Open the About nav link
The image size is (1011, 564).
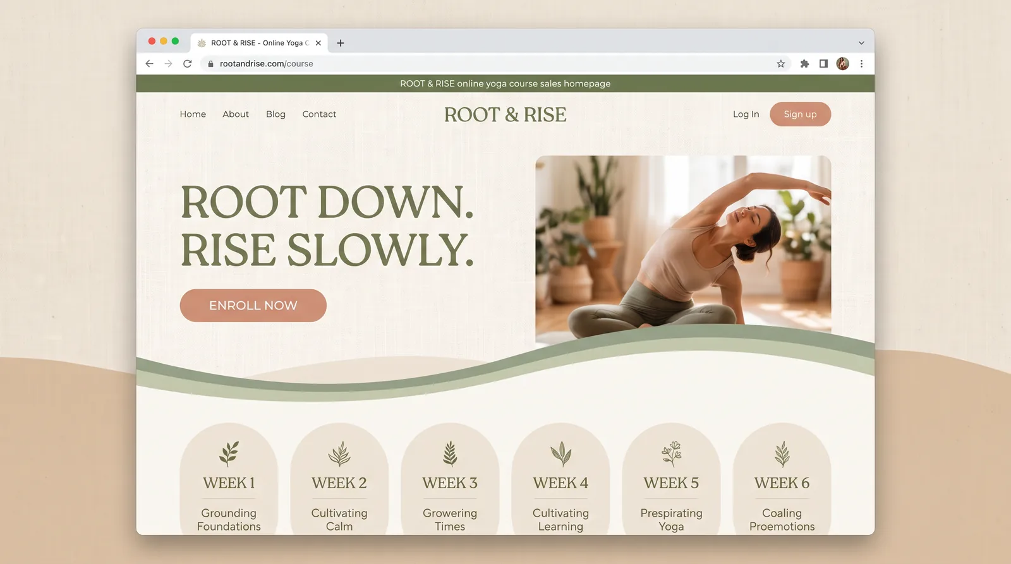[x=236, y=114]
